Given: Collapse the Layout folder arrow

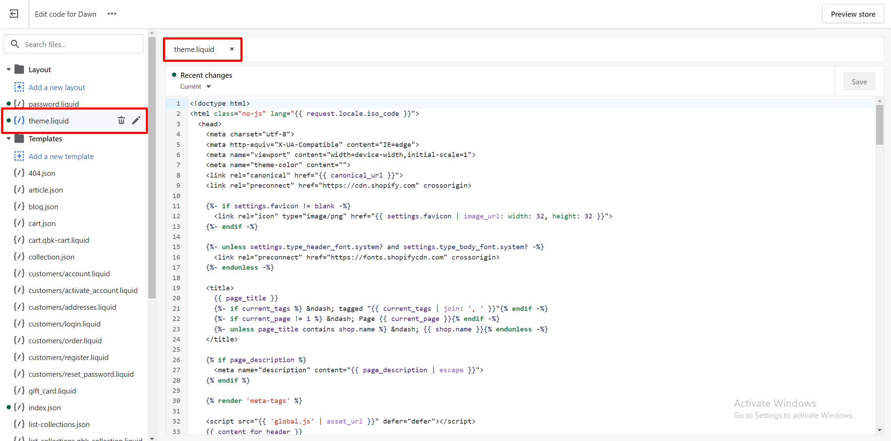Looking at the screenshot, I should 9,69.
